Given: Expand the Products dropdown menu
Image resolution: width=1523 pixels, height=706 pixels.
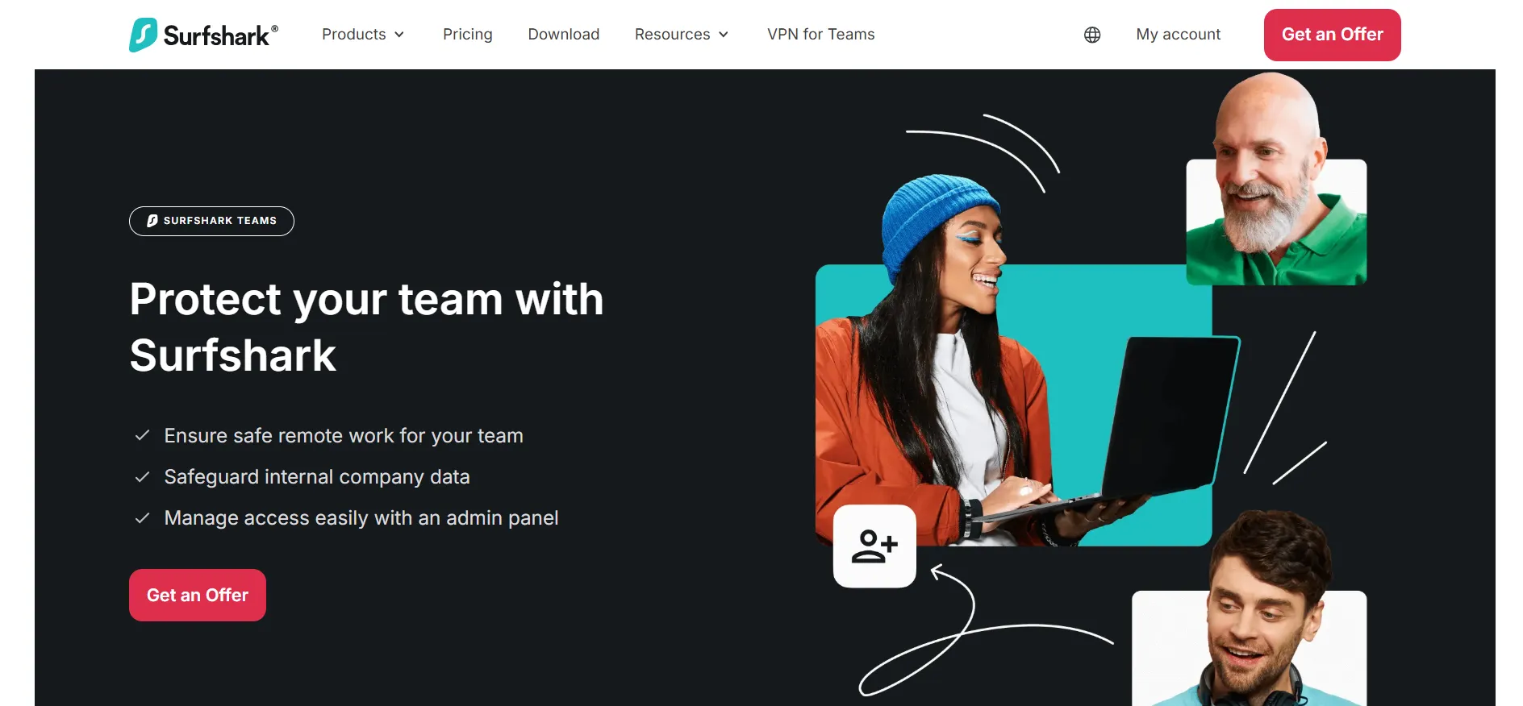Looking at the screenshot, I should pos(363,35).
